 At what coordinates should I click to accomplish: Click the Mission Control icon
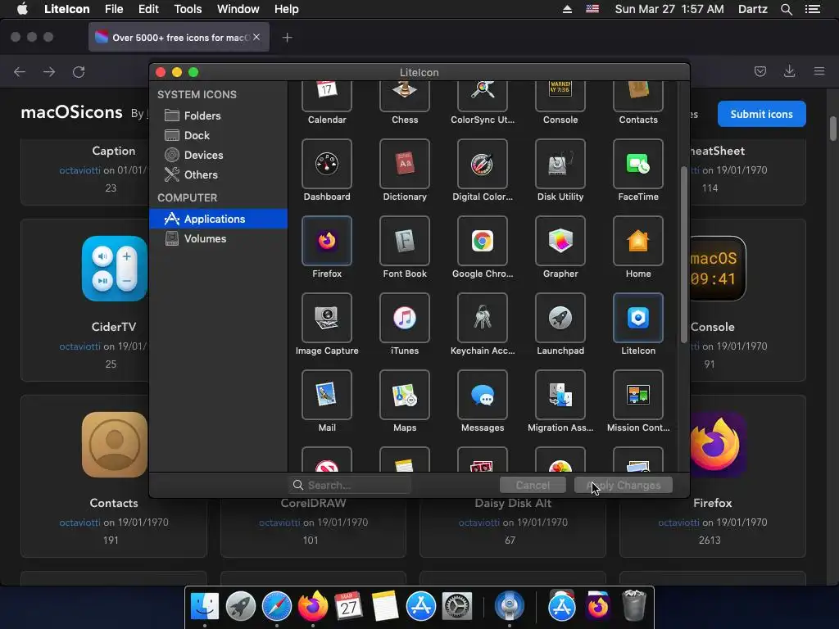[638, 395]
